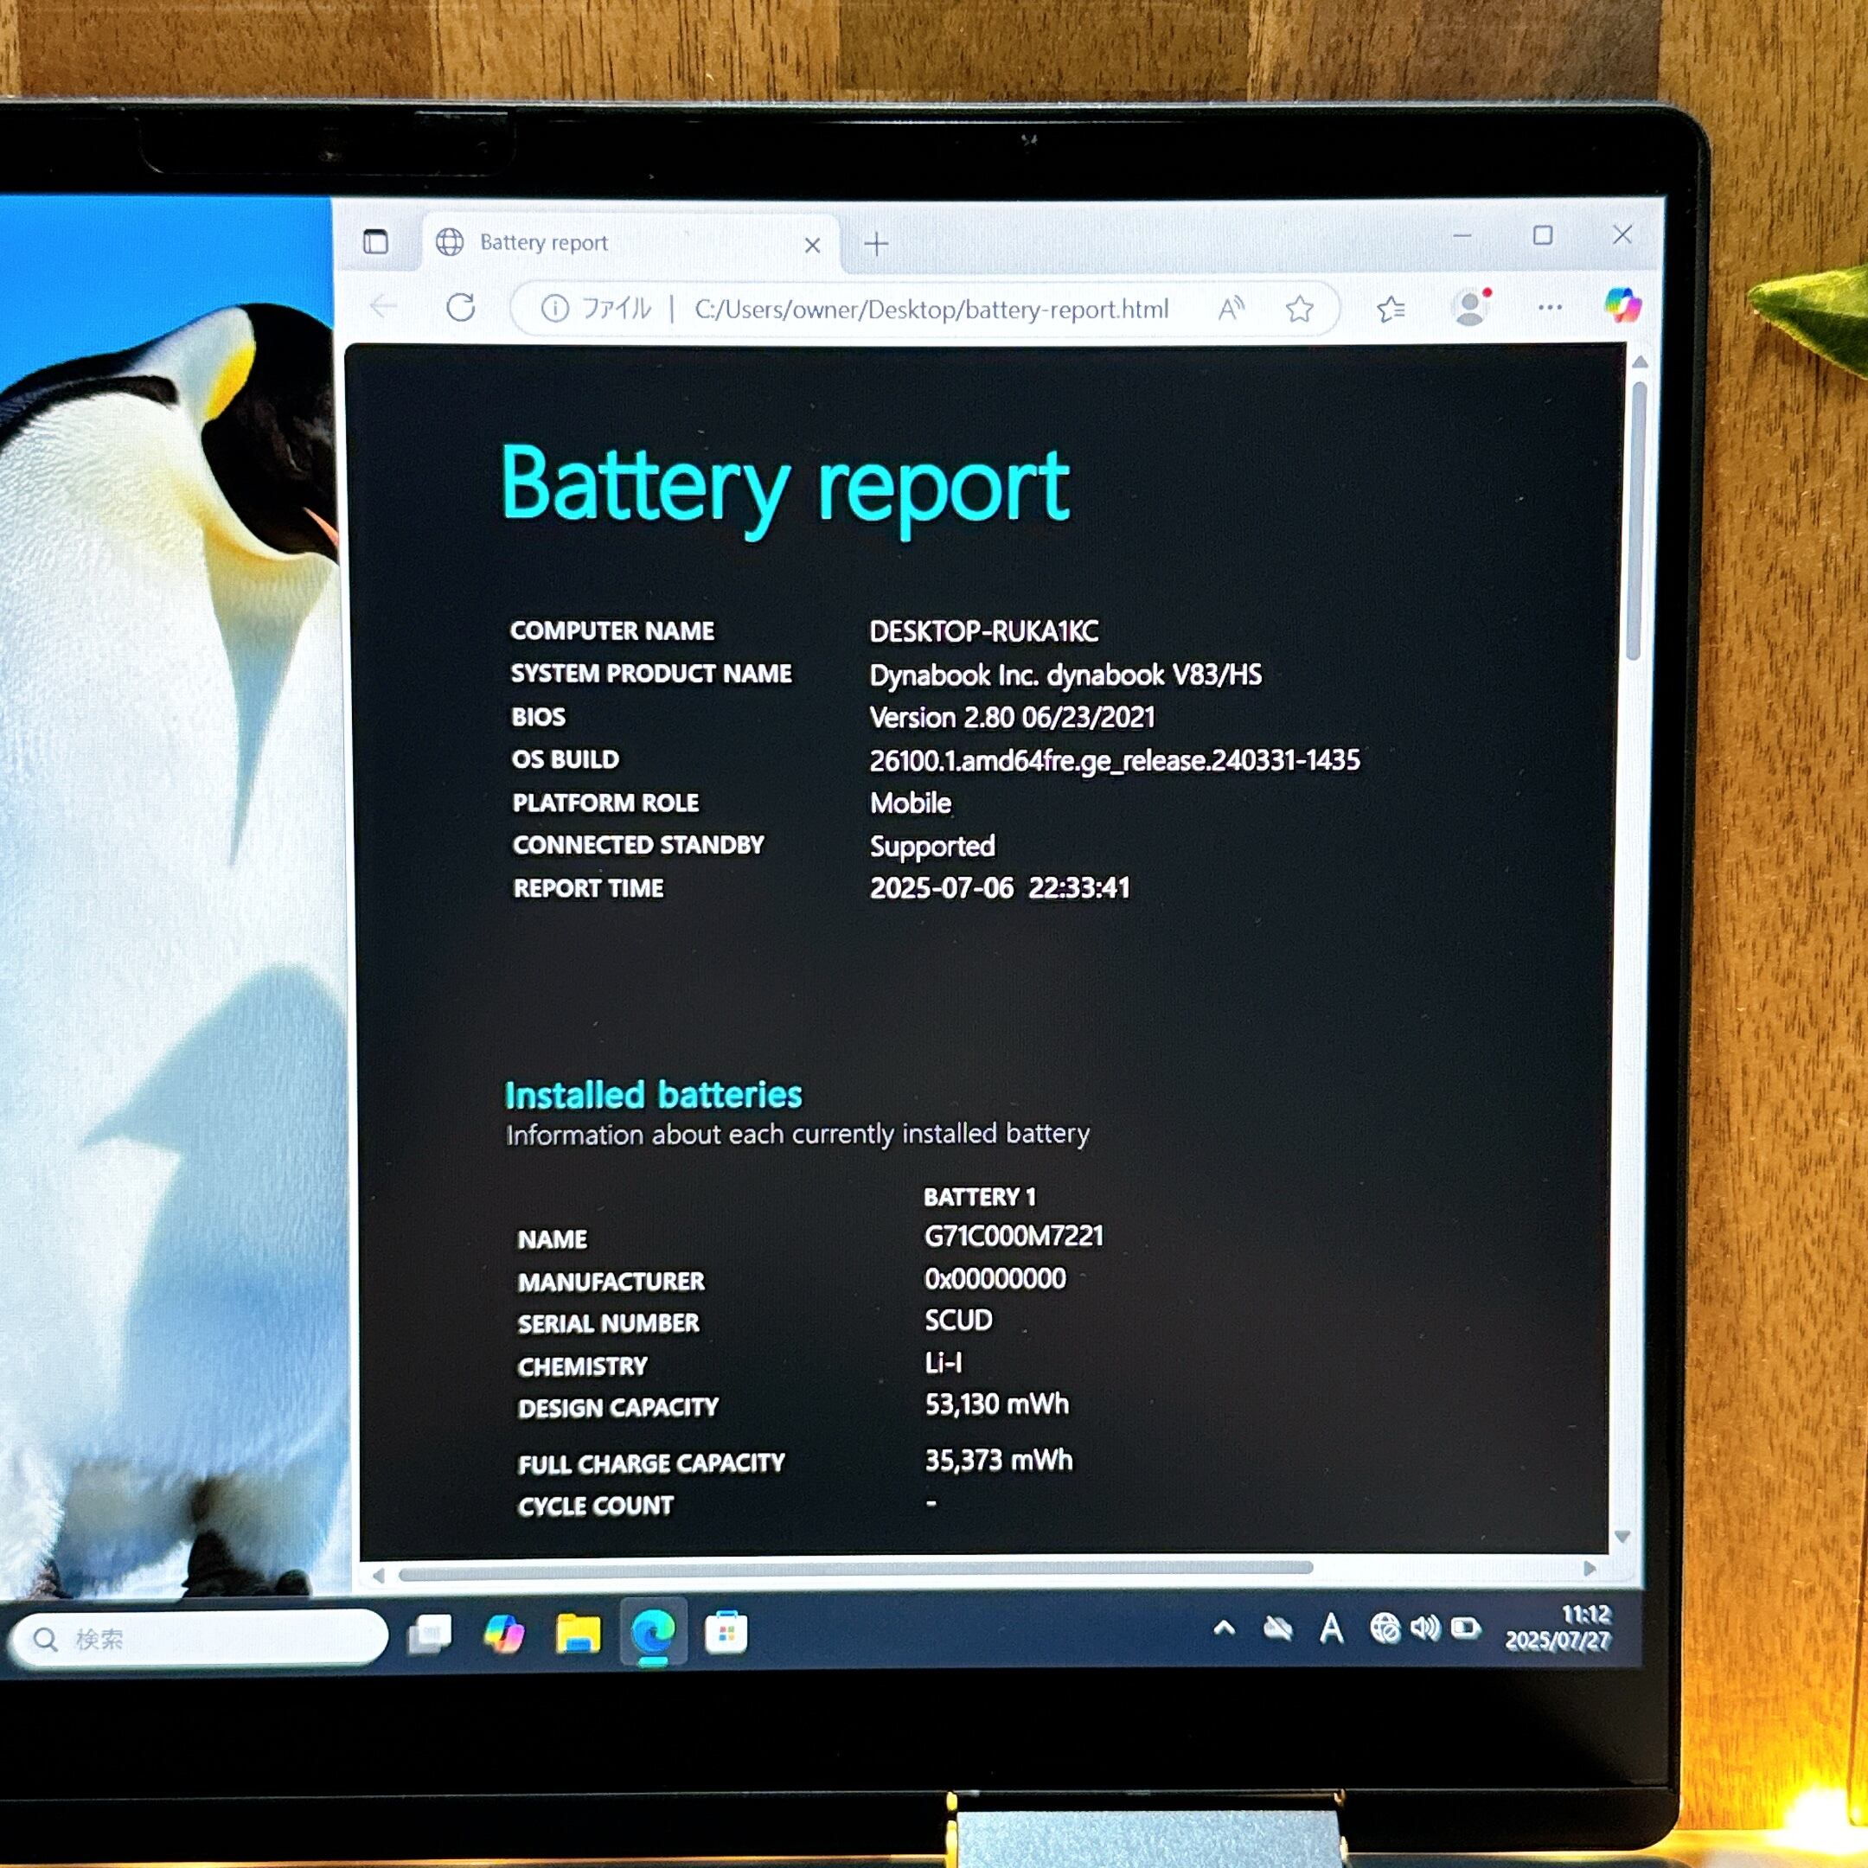Viewport: 1868px width, 1868px height.
Task: Open the Favorites list icon
Action: click(1391, 310)
